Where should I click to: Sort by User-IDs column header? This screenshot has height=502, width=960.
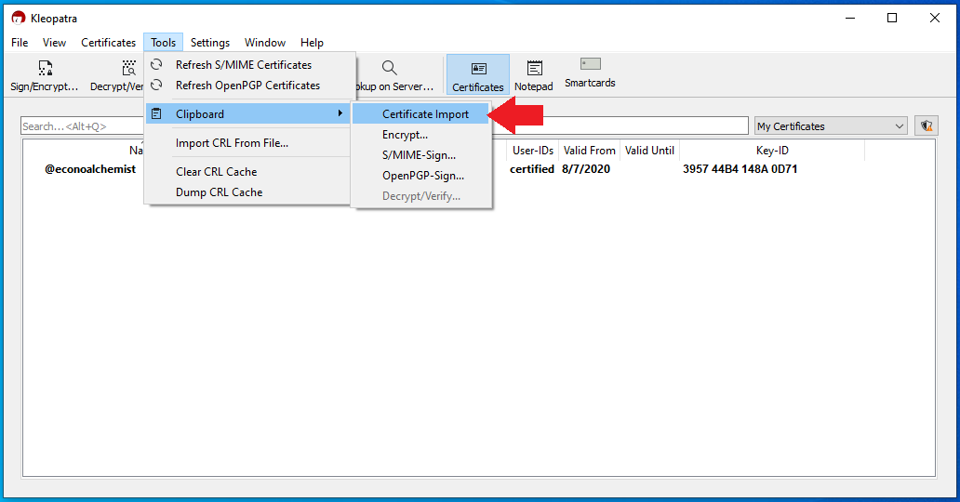coord(533,151)
